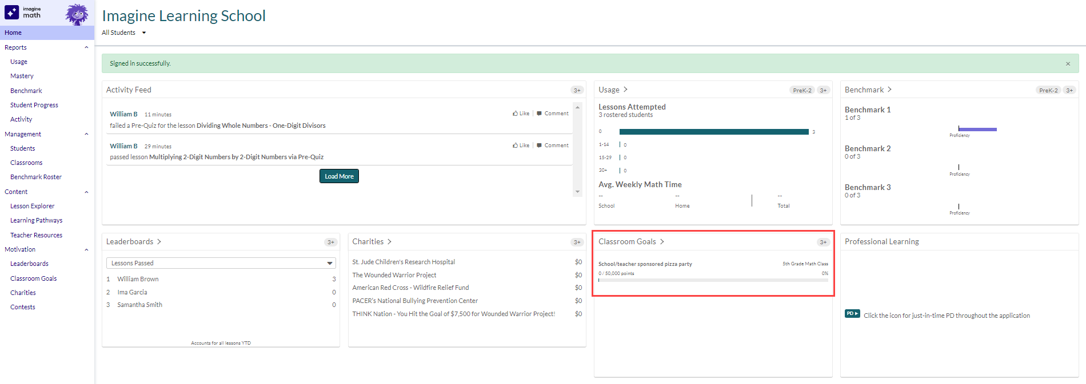Click the Benchmark 1 proficiency bar
This screenshot has height=384, width=1086.
(978, 130)
